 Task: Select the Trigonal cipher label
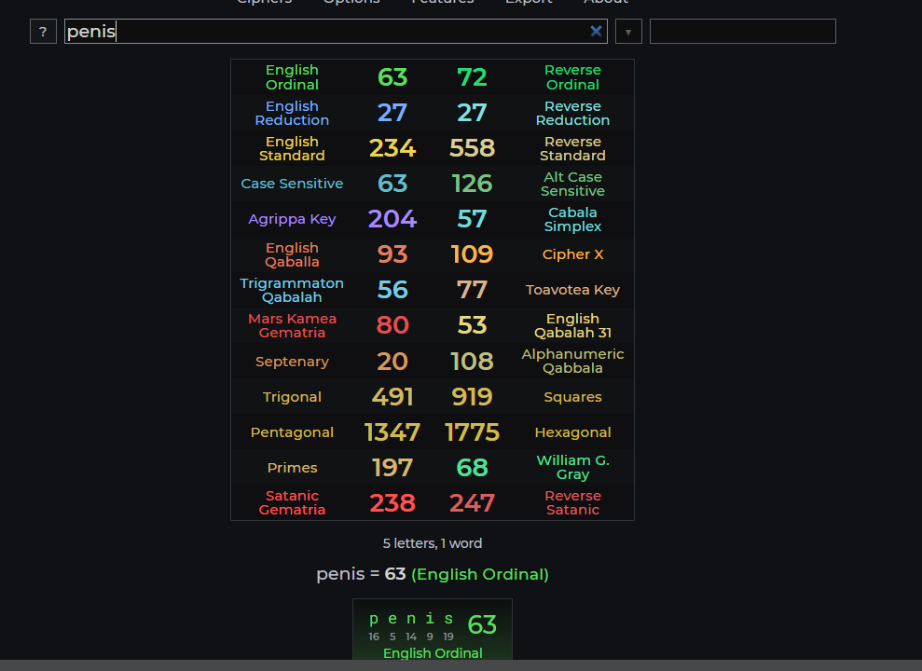pyautogui.click(x=292, y=397)
